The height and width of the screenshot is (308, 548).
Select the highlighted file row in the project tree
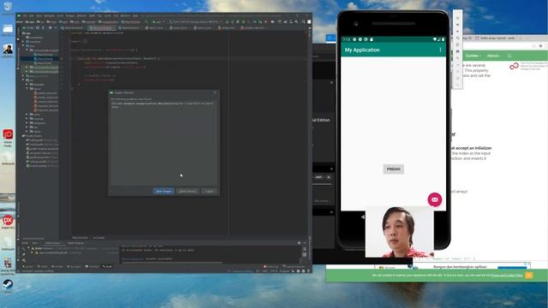[39, 59]
